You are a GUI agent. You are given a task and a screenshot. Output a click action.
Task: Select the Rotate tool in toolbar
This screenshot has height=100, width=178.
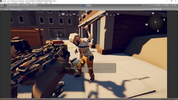pyautogui.click(x=8, y=5)
